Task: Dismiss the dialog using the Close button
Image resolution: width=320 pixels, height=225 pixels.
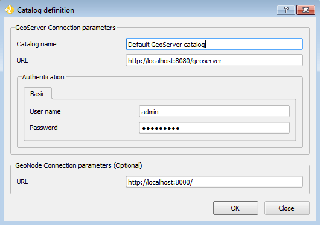Action: pos(287,208)
